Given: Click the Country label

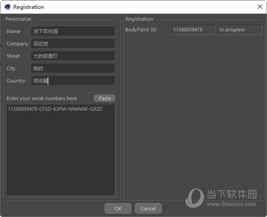Looking at the screenshot, I should point(16,81).
